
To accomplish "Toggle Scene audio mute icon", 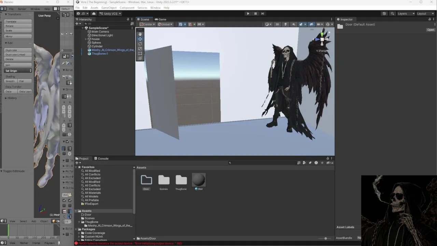I will (x=293, y=24).
